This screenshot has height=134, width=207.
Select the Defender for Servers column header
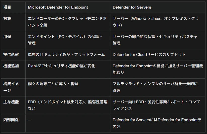pos(158,7)
